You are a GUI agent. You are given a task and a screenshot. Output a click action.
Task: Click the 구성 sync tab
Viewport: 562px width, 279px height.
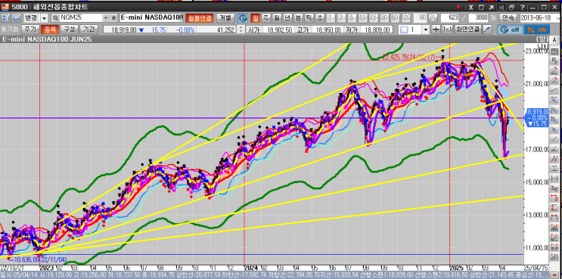(x=68, y=29)
